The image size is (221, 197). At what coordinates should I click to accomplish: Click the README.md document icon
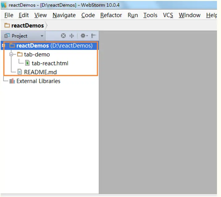(20, 72)
